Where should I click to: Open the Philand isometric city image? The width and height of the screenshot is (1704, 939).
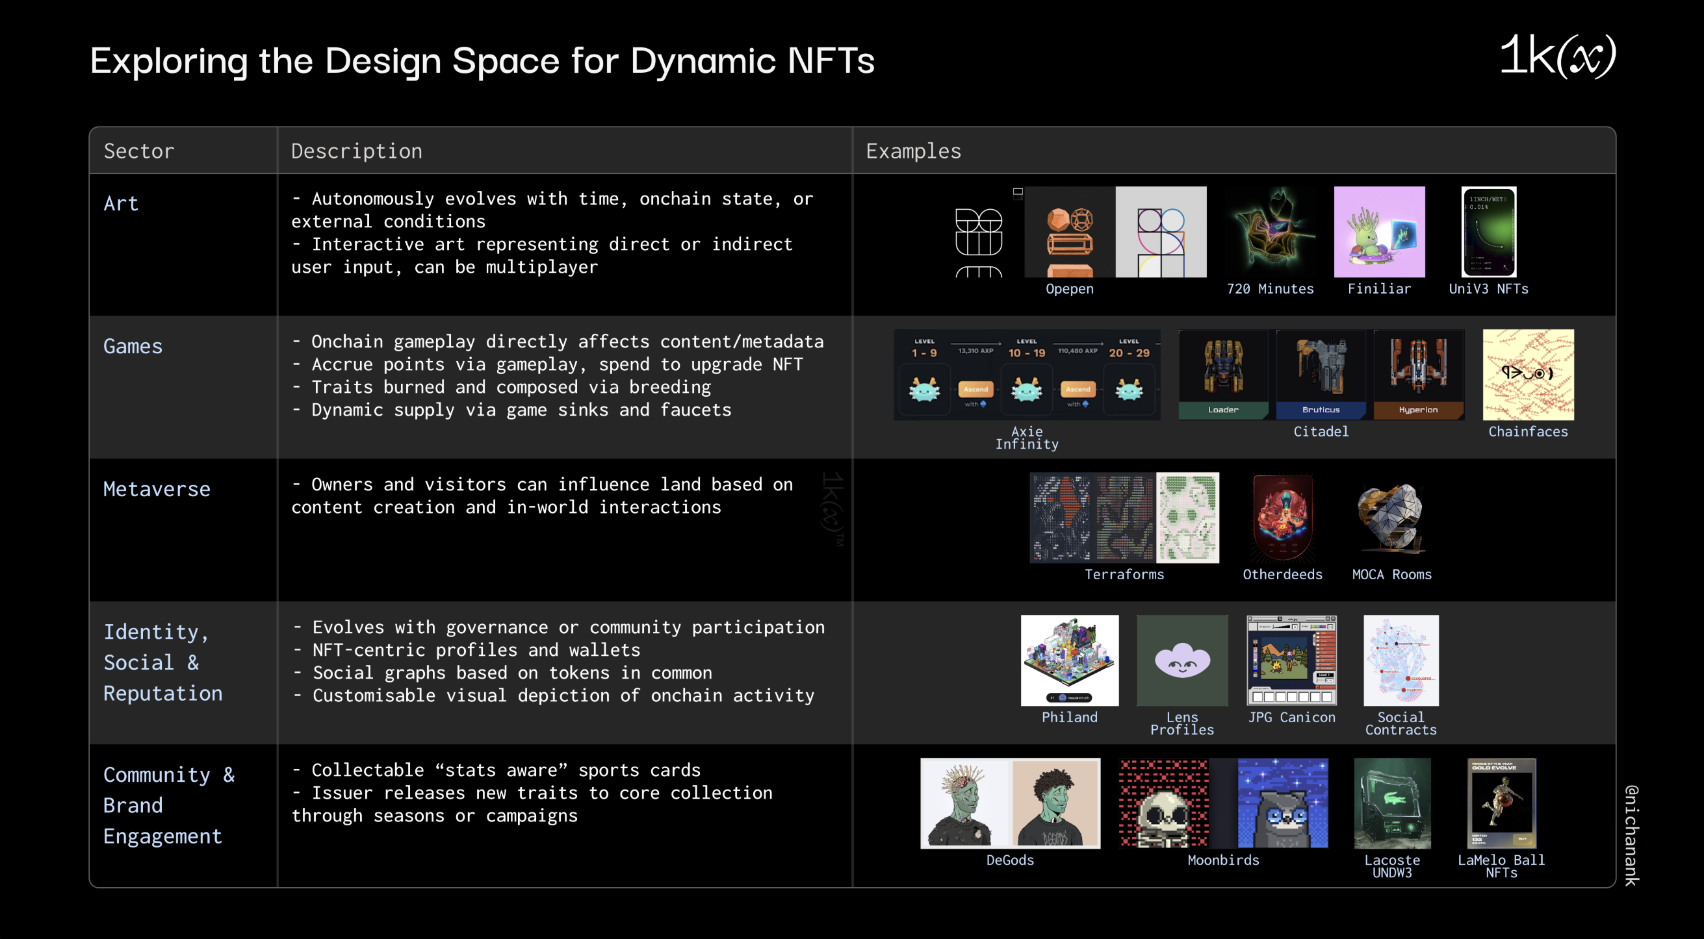pyautogui.click(x=1070, y=660)
